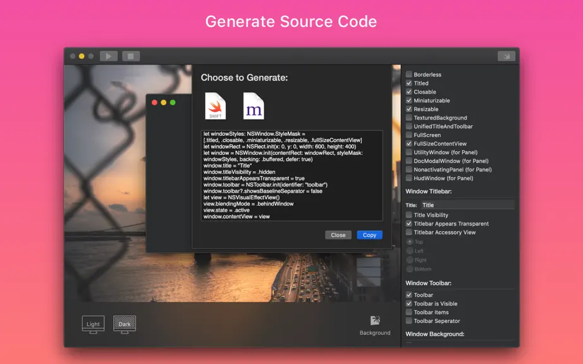Click the 'Choose to Generate:' heading
Screen dimensions: 583x364
pos(244,78)
